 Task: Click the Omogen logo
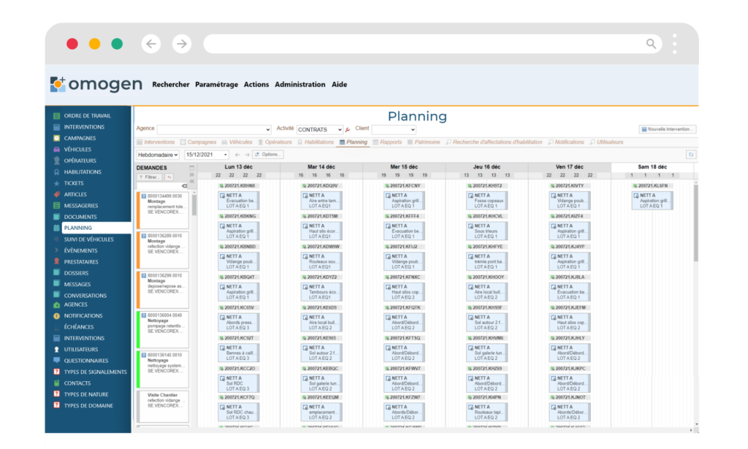96,85
